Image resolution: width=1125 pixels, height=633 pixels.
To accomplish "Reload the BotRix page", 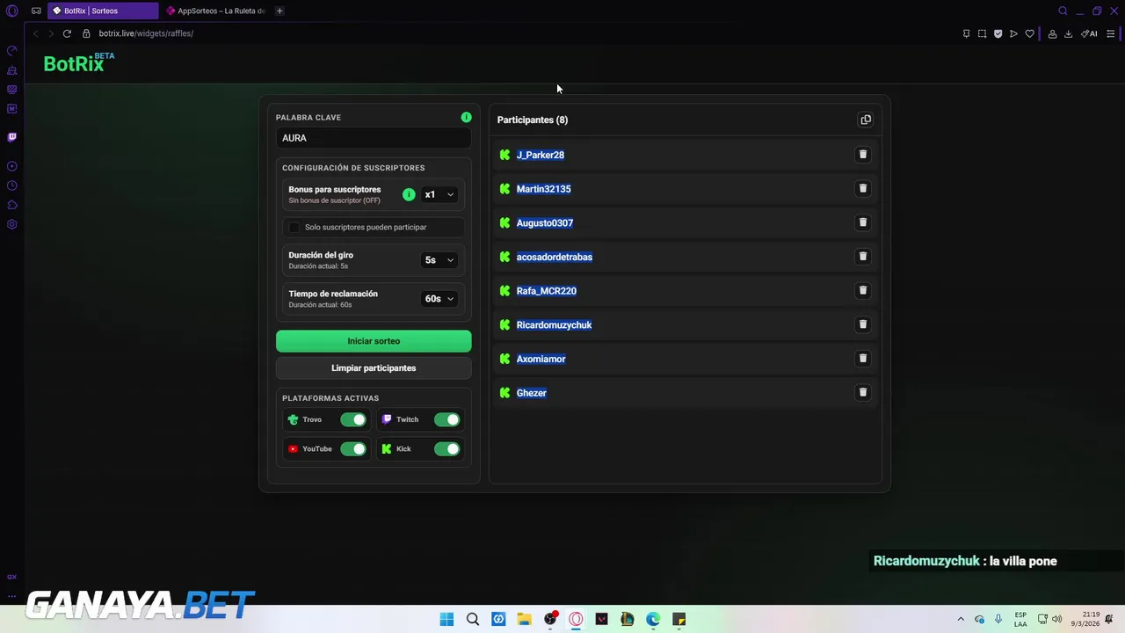I will [x=67, y=33].
